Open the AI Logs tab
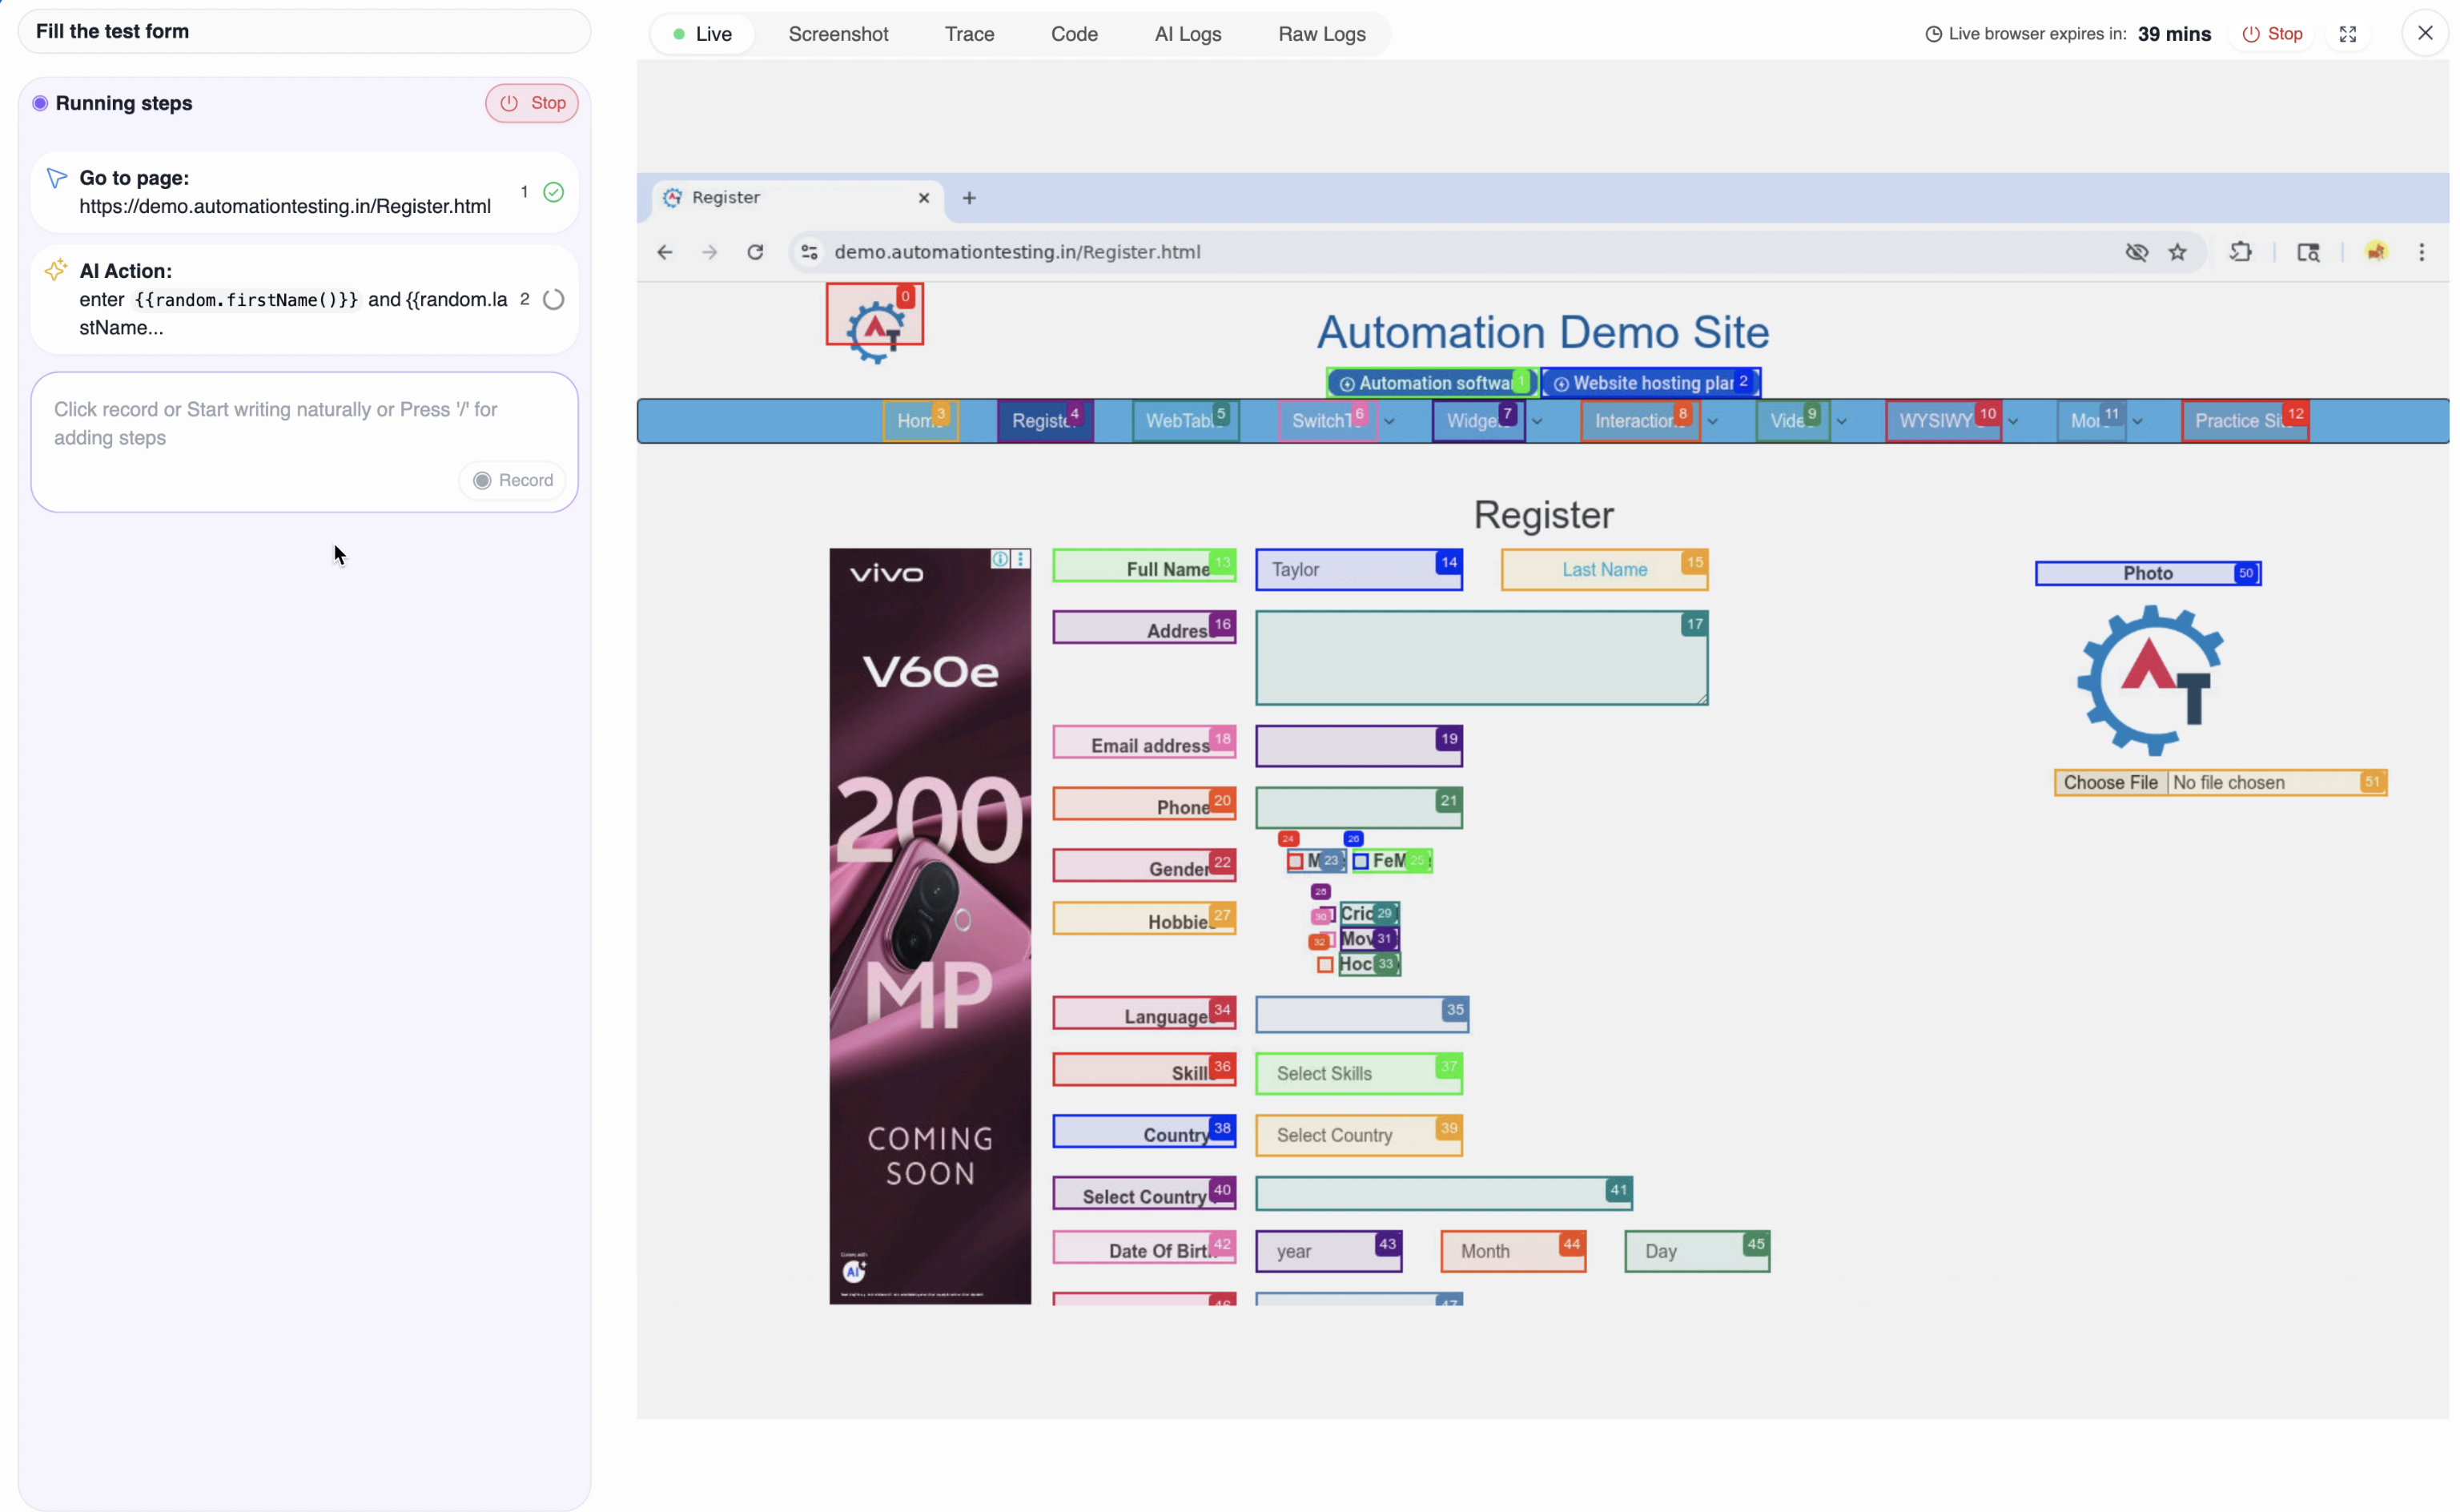The image size is (2460, 1512). click(1188, 34)
